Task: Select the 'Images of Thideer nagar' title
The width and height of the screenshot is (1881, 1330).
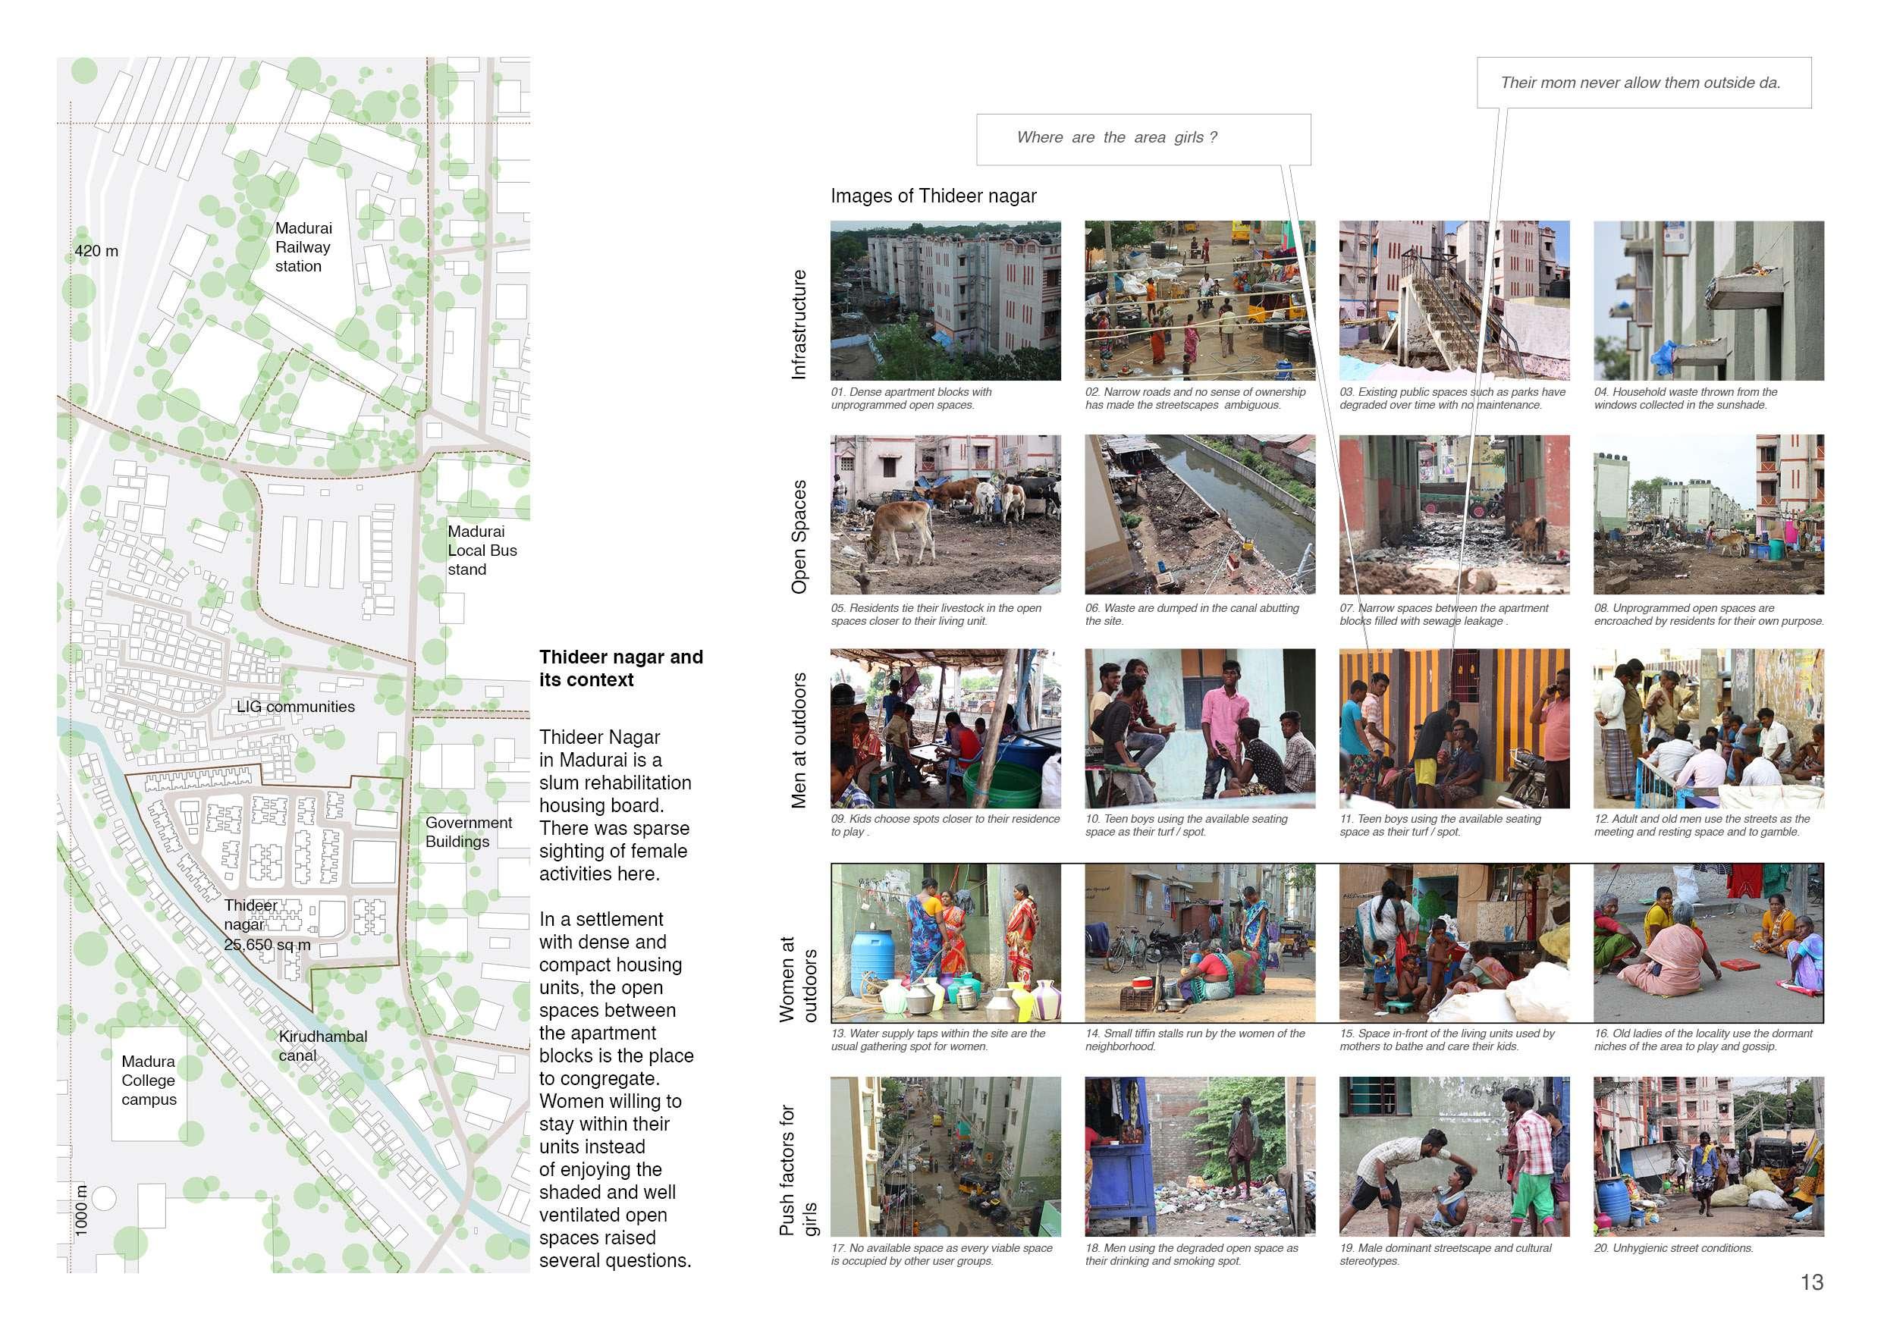Action: [933, 196]
